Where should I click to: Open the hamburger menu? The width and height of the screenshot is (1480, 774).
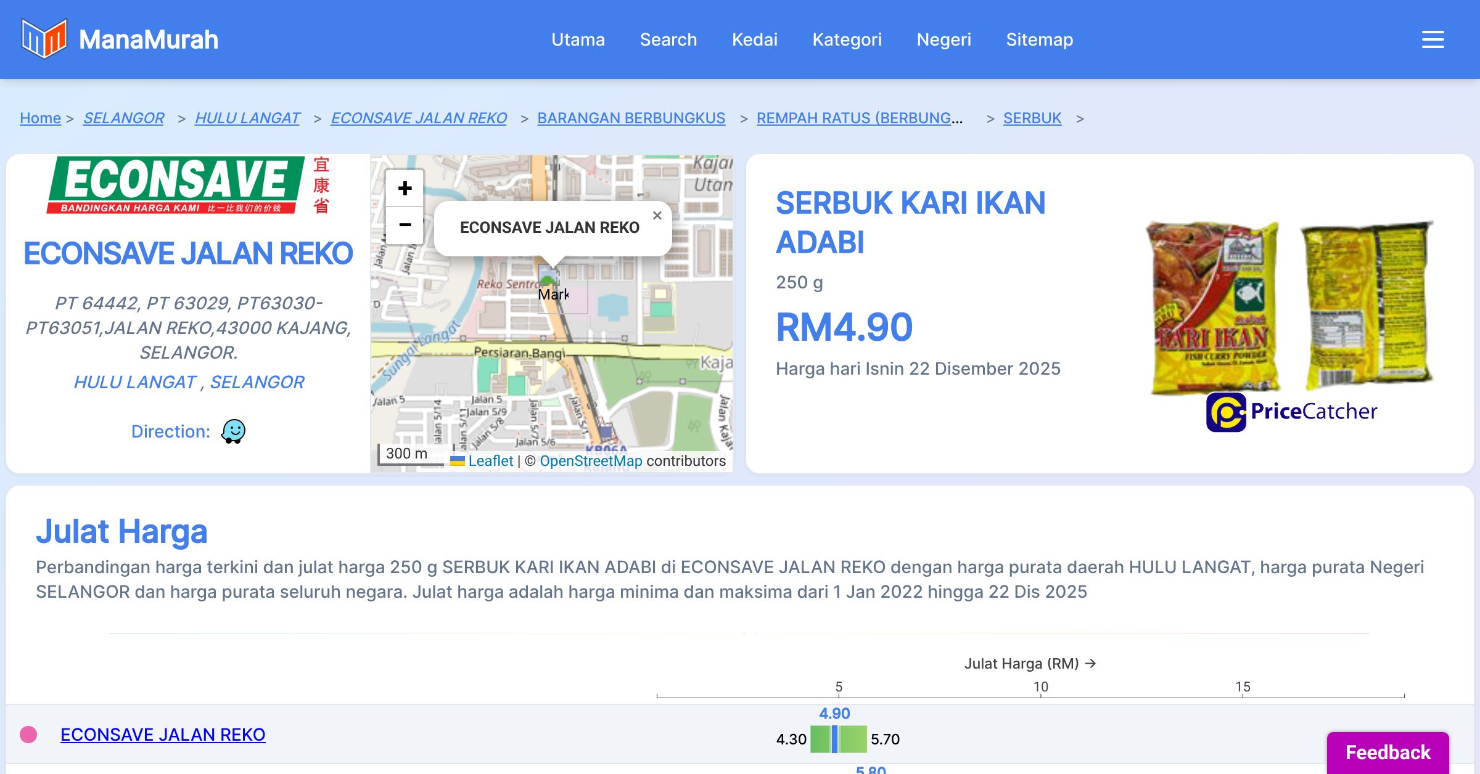pos(1433,39)
